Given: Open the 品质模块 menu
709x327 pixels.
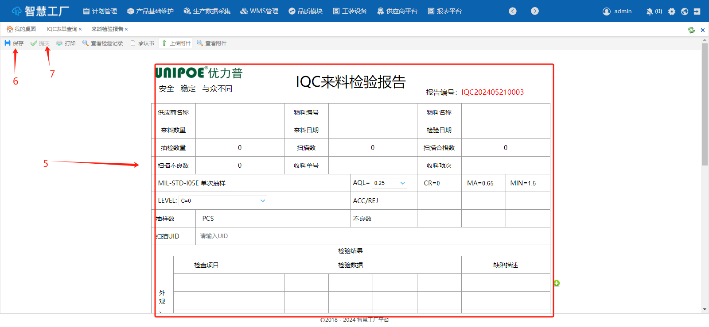Looking at the screenshot, I should click(x=305, y=11).
